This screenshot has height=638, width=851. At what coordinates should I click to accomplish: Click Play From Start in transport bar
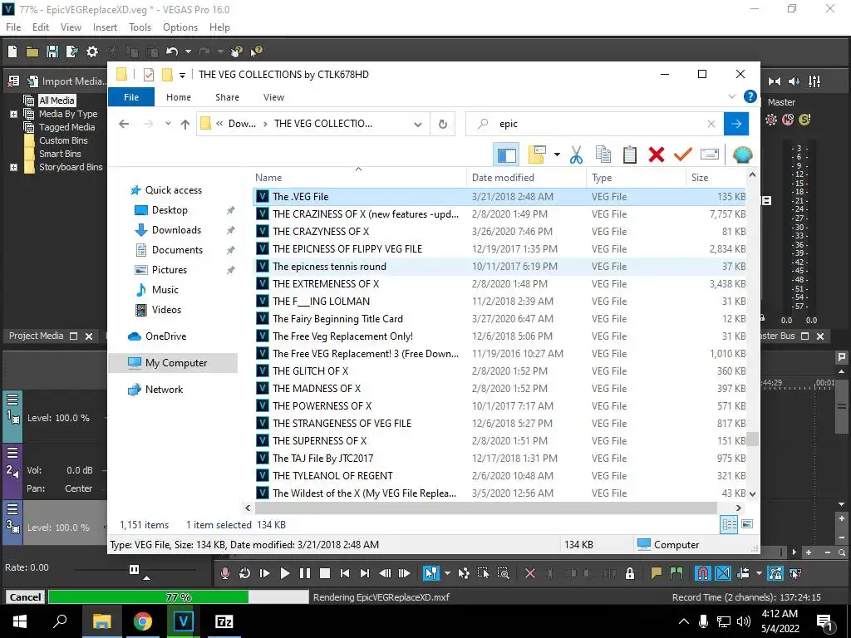265,573
